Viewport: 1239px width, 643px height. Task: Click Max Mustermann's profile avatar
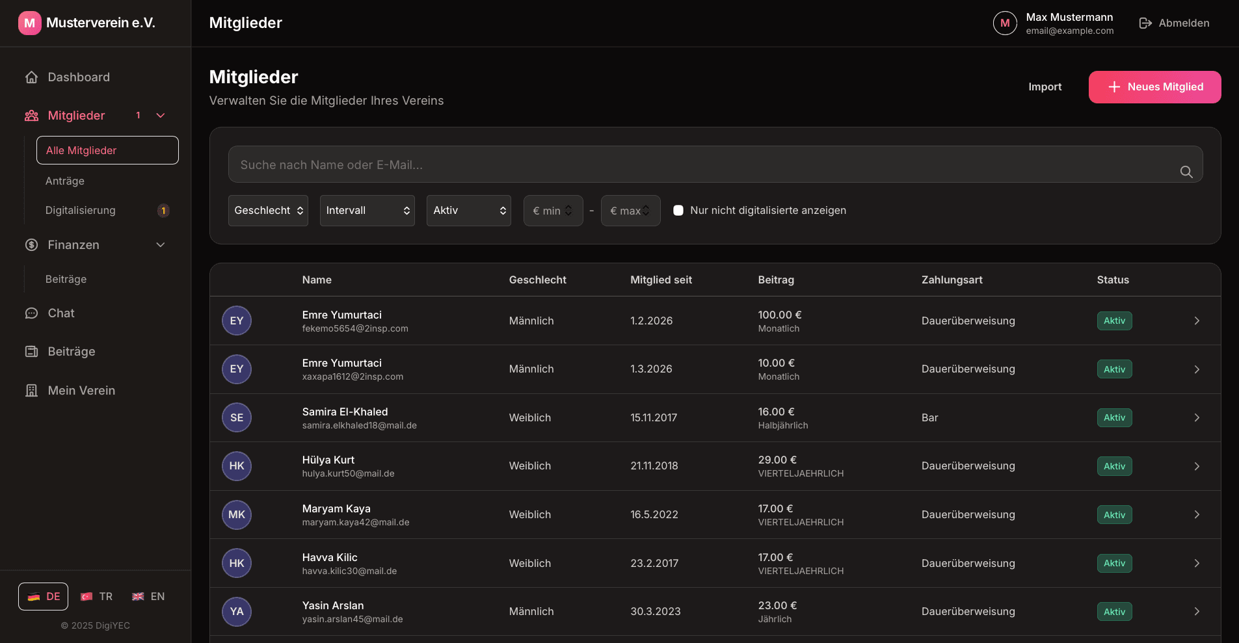point(1005,23)
